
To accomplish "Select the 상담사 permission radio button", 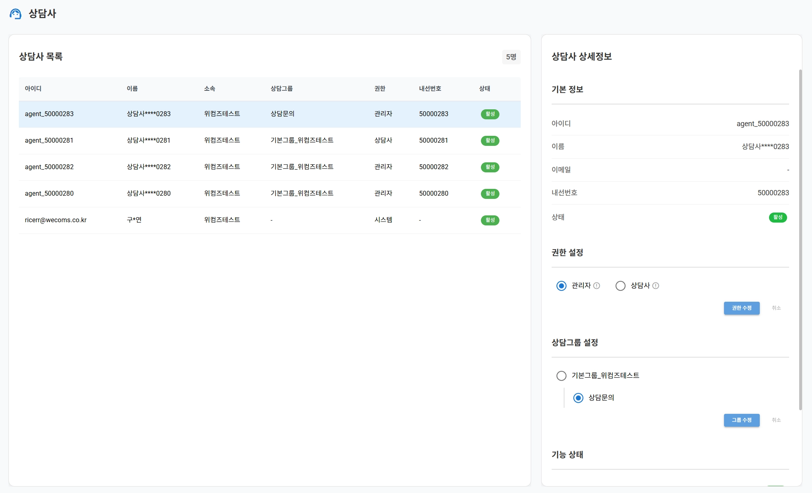I will click(x=620, y=286).
